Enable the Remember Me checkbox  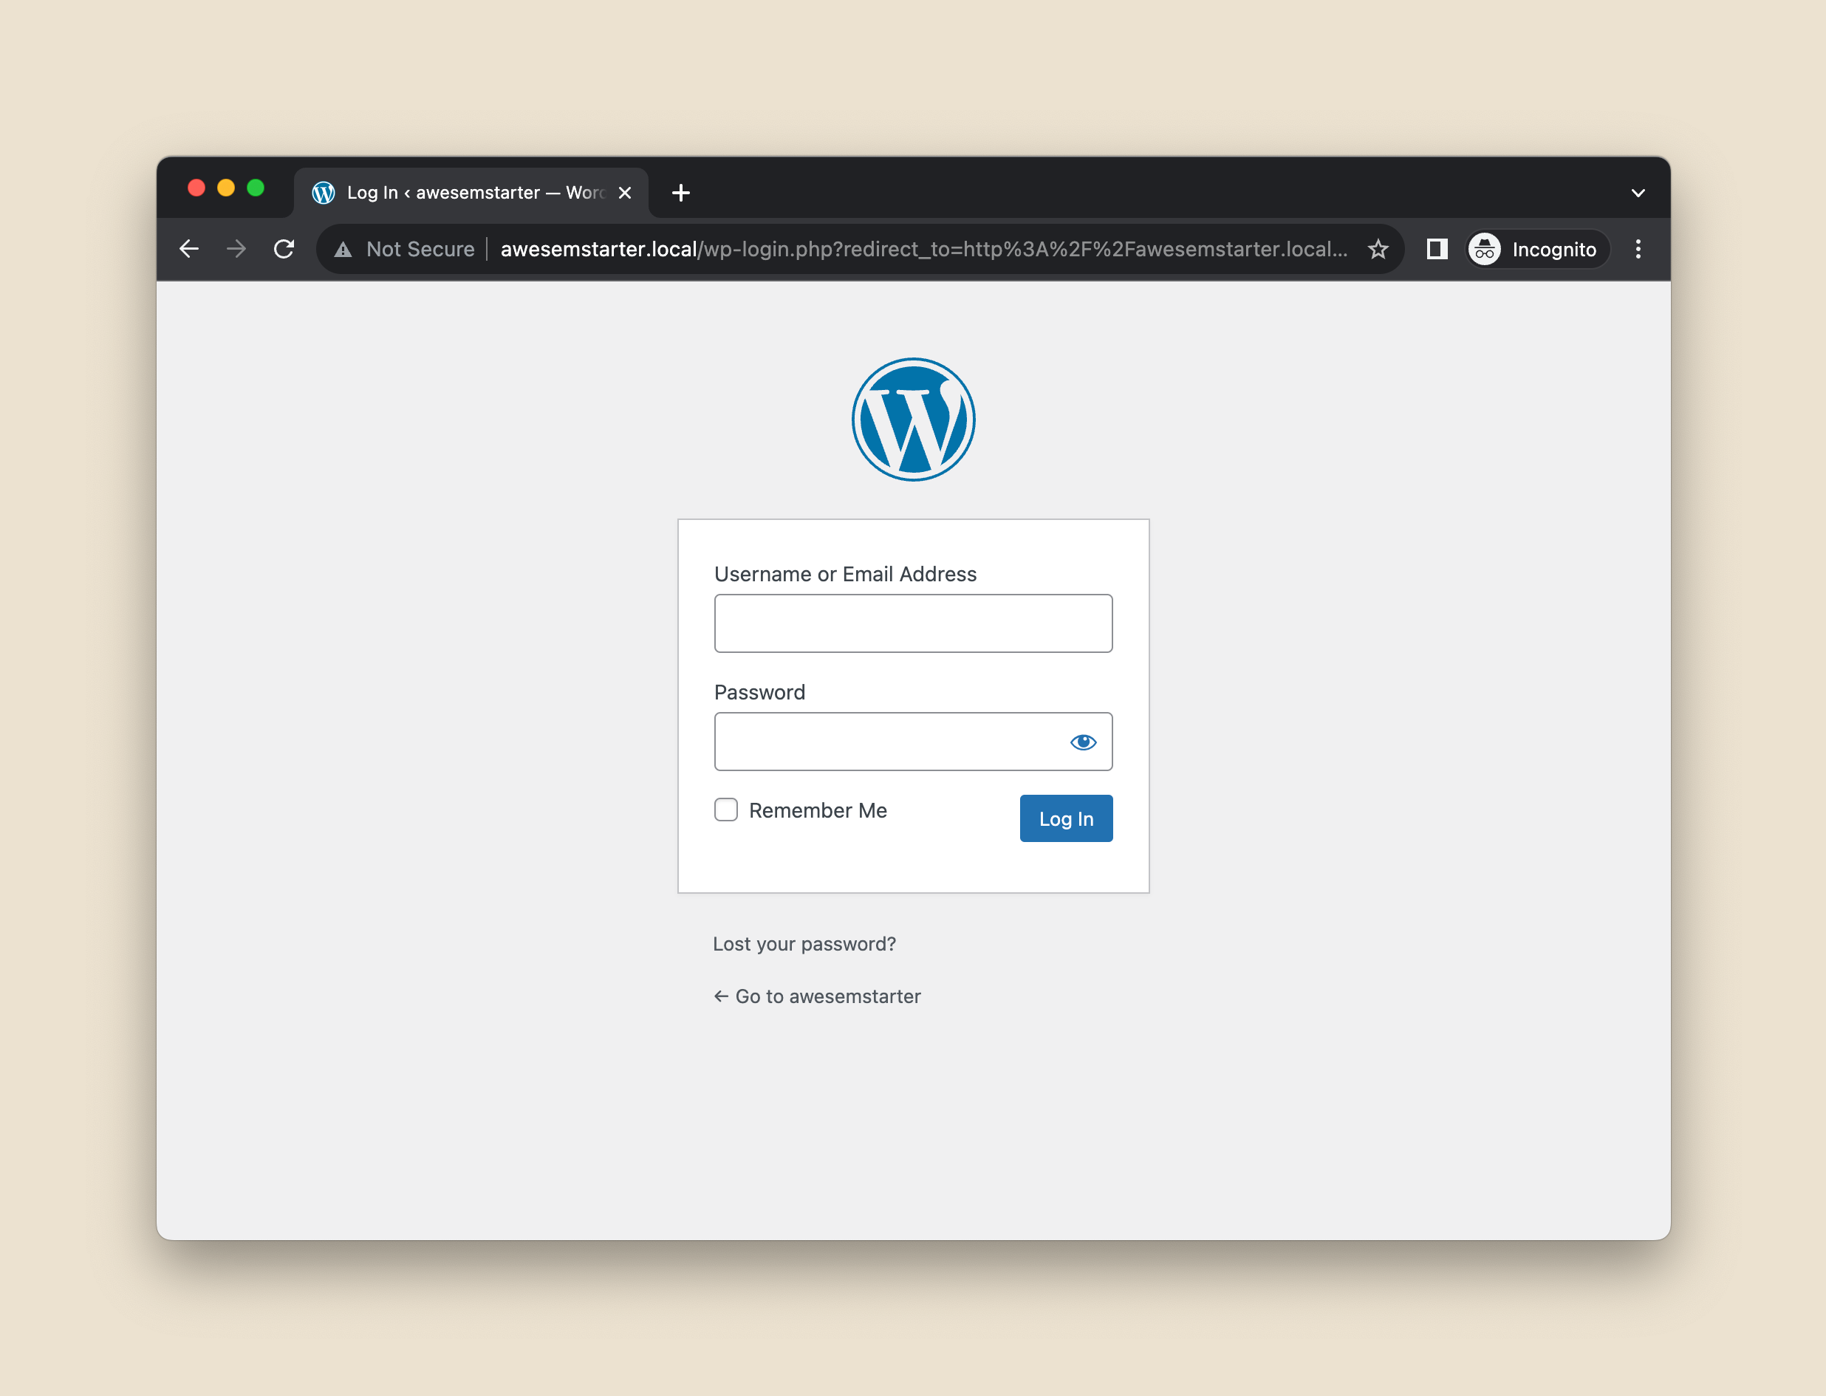tap(725, 810)
